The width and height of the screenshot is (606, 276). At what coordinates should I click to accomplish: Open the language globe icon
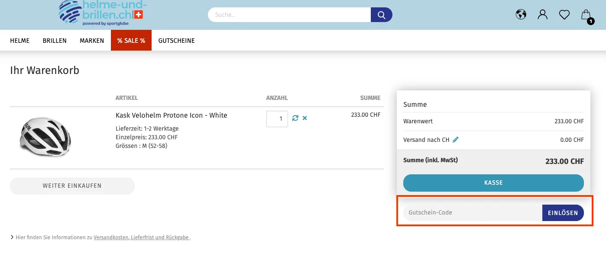click(x=521, y=15)
